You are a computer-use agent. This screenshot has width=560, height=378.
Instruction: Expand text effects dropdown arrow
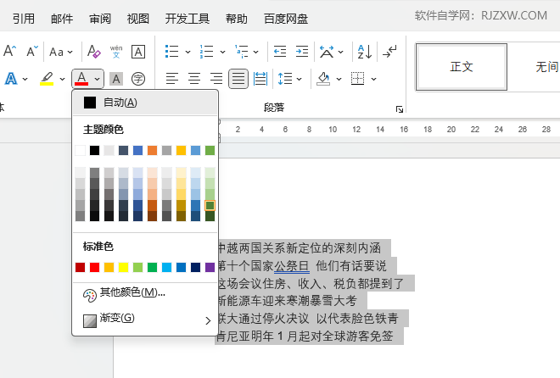pos(25,79)
